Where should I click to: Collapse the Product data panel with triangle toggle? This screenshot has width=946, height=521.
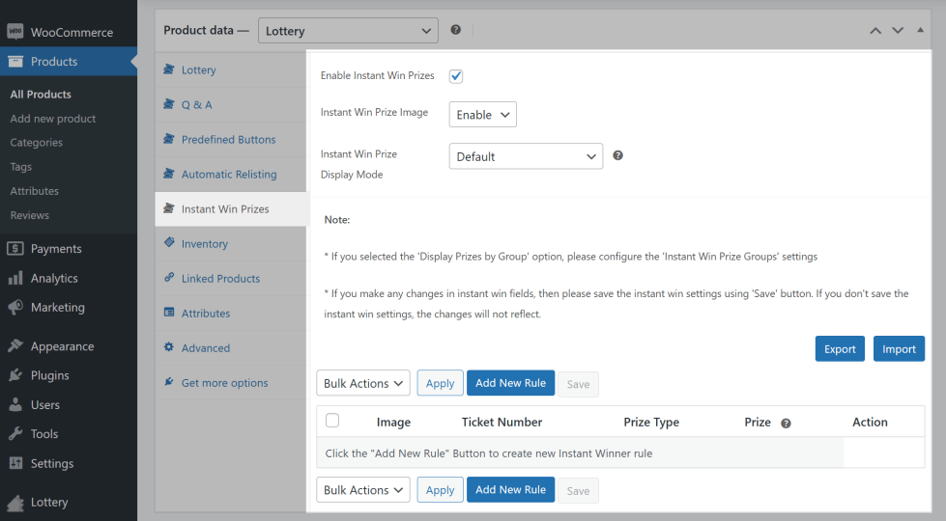pos(921,31)
